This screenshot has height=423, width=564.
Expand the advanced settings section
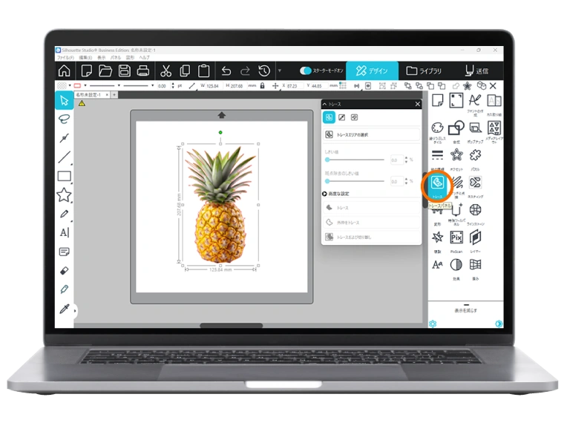pyautogui.click(x=325, y=194)
